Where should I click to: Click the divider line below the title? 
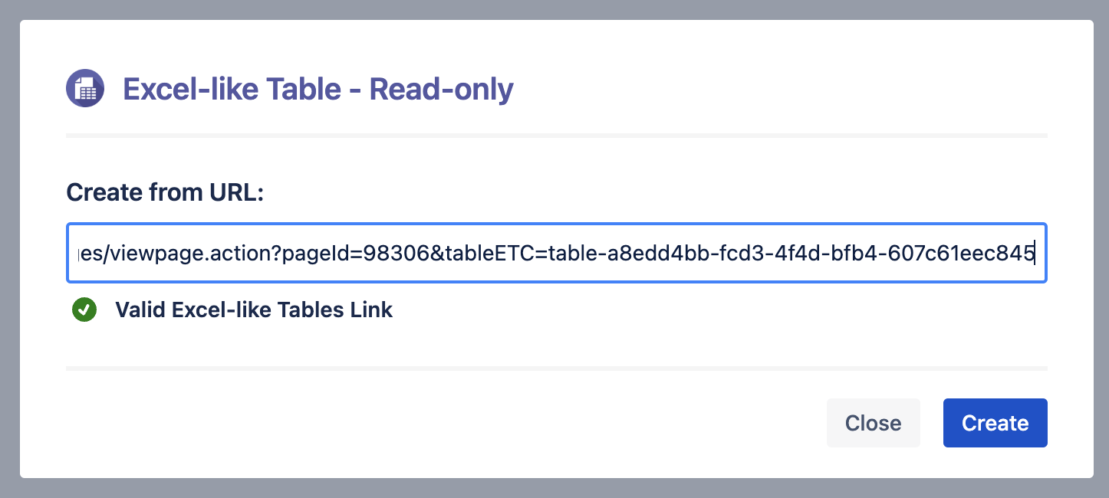click(556, 136)
